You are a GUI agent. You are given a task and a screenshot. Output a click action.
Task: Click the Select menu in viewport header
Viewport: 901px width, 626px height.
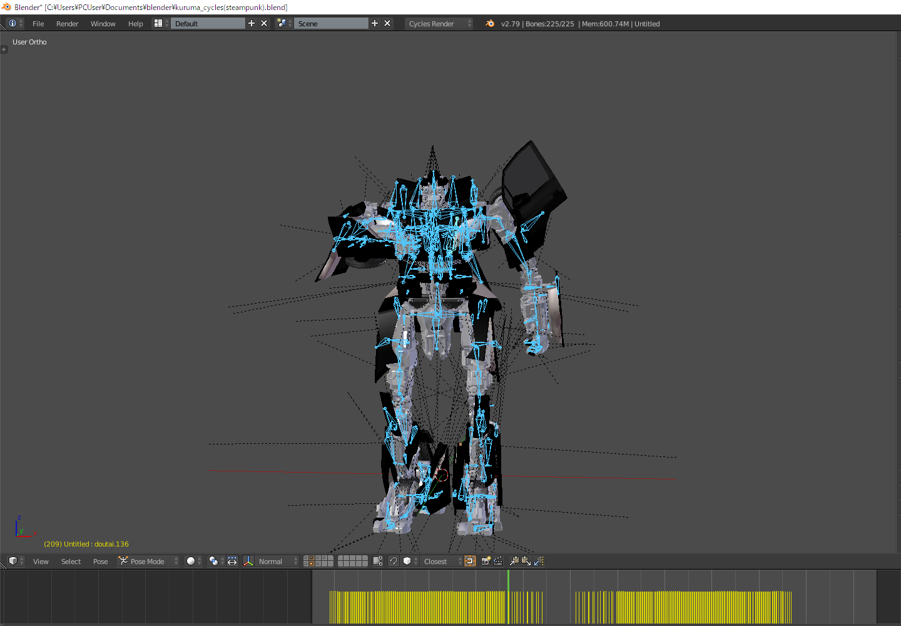point(71,562)
